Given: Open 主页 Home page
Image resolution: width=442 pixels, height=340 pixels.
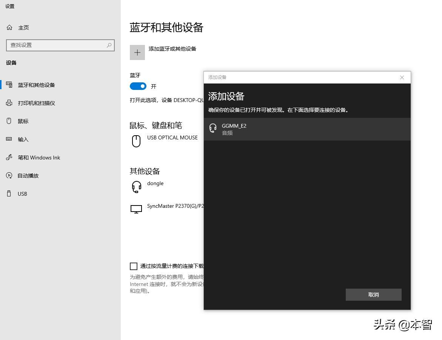Looking at the screenshot, I should pyautogui.click(x=24, y=28).
